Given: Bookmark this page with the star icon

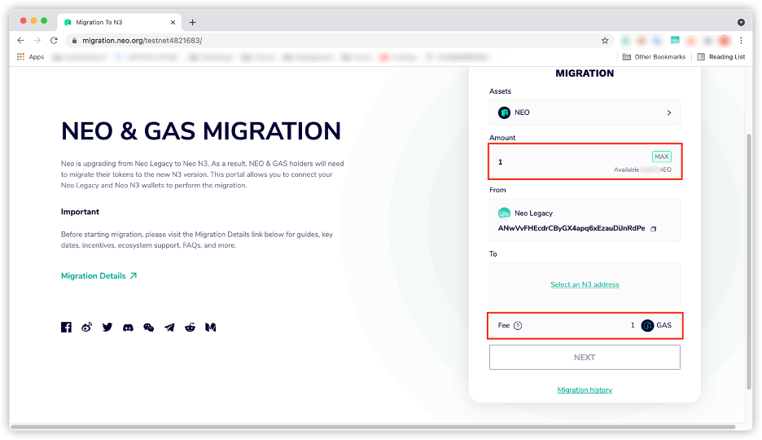Looking at the screenshot, I should tap(605, 40).
